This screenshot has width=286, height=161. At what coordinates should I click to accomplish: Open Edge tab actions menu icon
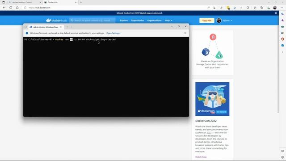click(x=4, y=2)
